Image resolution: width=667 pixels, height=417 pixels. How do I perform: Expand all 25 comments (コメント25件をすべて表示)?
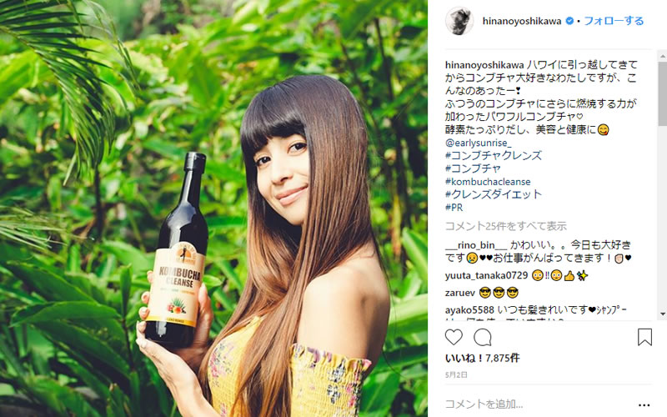coord(506,226)
